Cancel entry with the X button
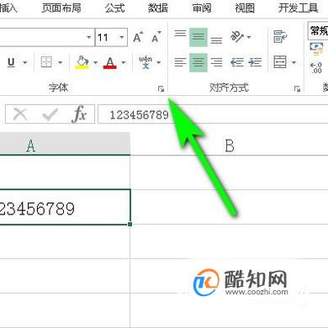Screen dimensions: 328x328 tap(20, 114)
